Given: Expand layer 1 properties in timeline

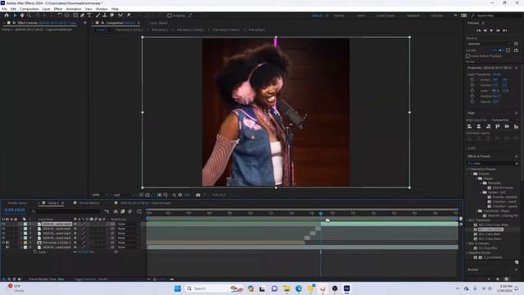Looking at the screenshot, I should point(21,224).
